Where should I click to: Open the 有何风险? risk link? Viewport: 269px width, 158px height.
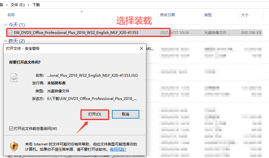(118, 149)
